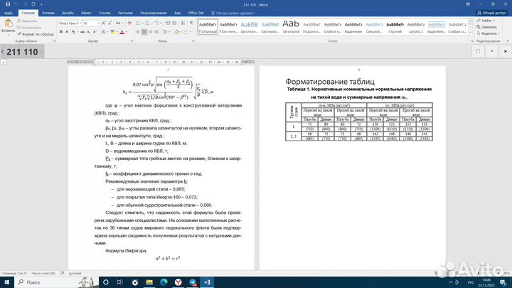The width and height of the screenshot is (512, 288).
Task: Apply red font color
Action: tap(122, 32)
